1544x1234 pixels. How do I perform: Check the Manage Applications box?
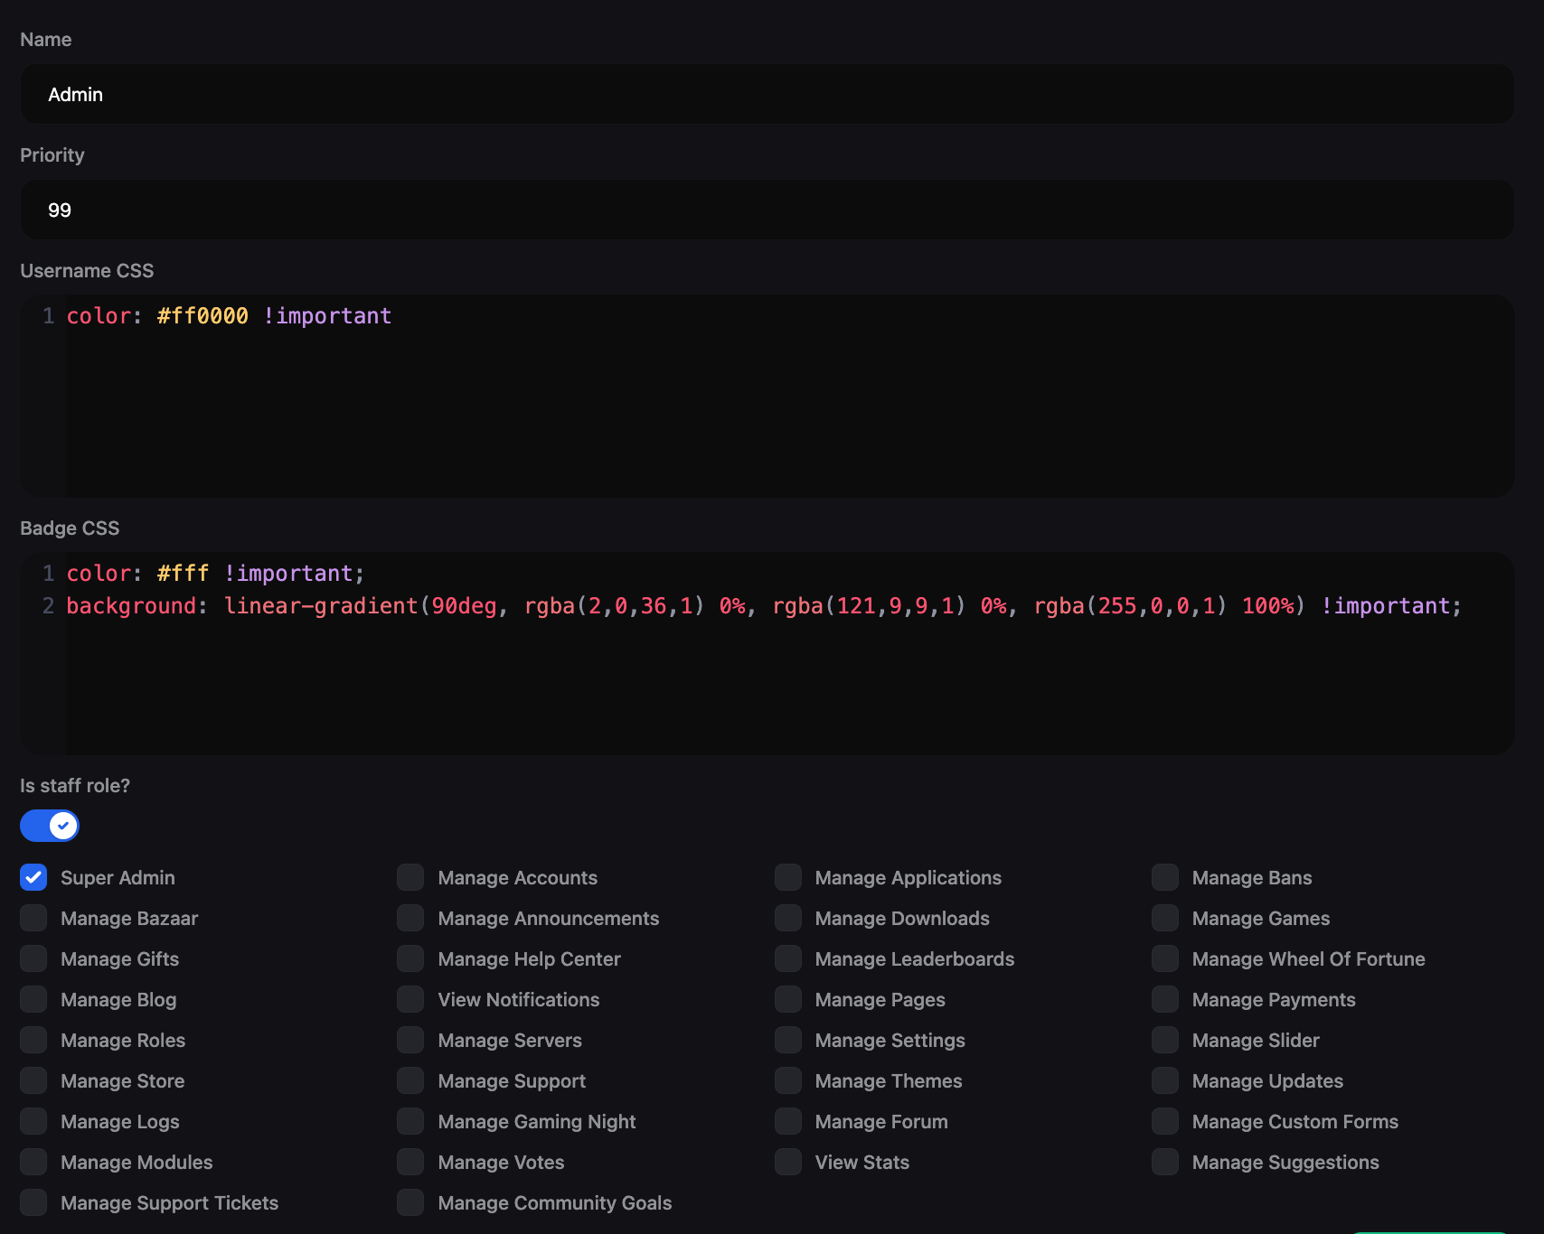(788, 877)
